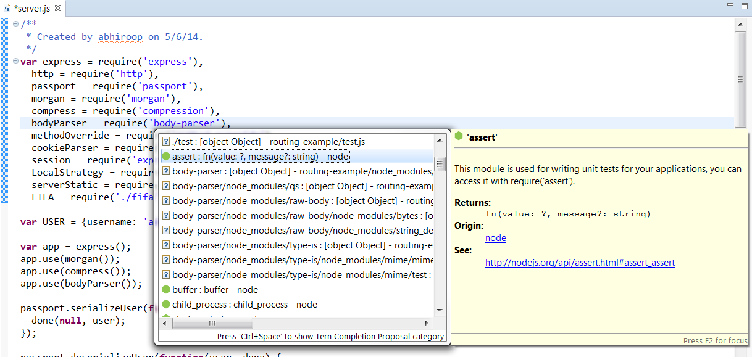Open the nodejs.org assert documentation link
Image resolution: width=752 pixels, height=357 pixels.
[x=580, y=263]
